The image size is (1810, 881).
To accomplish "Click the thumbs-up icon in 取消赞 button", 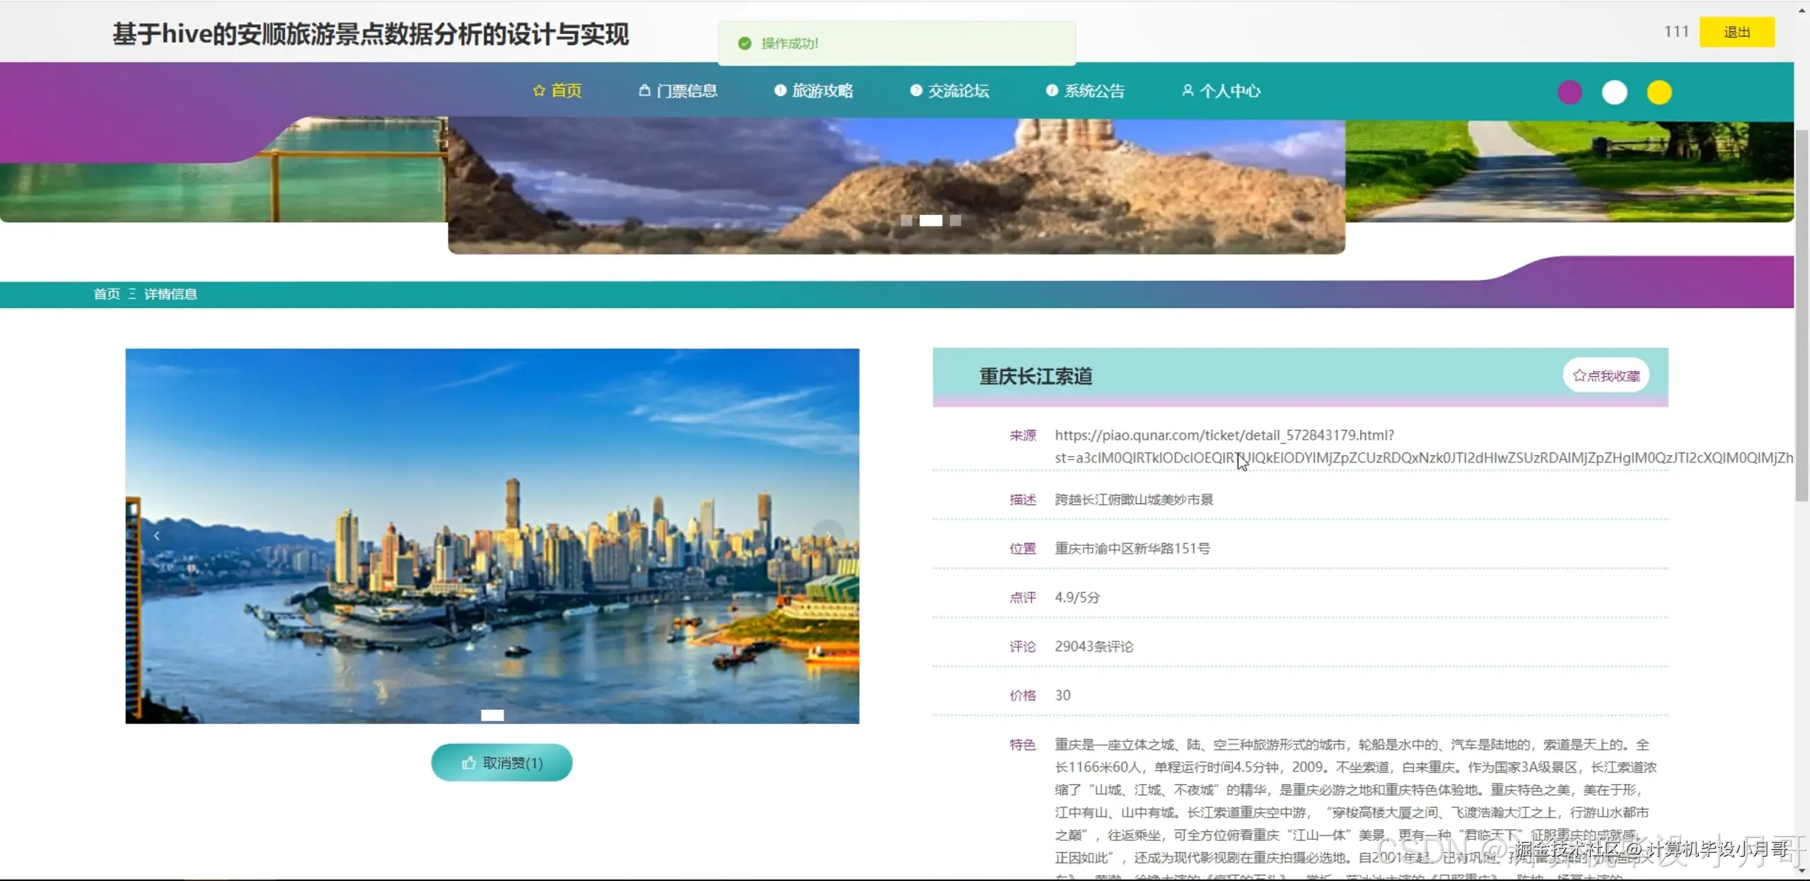I will pyautogui.click(x=470, y=762).
